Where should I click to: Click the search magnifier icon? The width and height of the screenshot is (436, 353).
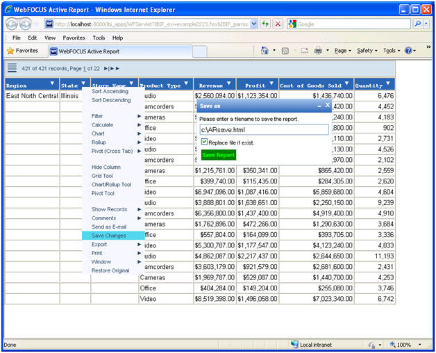418,24
